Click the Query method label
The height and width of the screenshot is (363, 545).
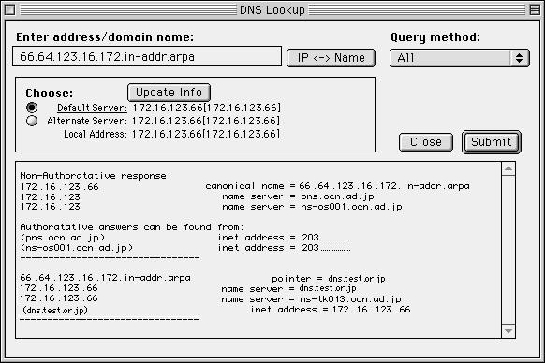pos(435,37)
